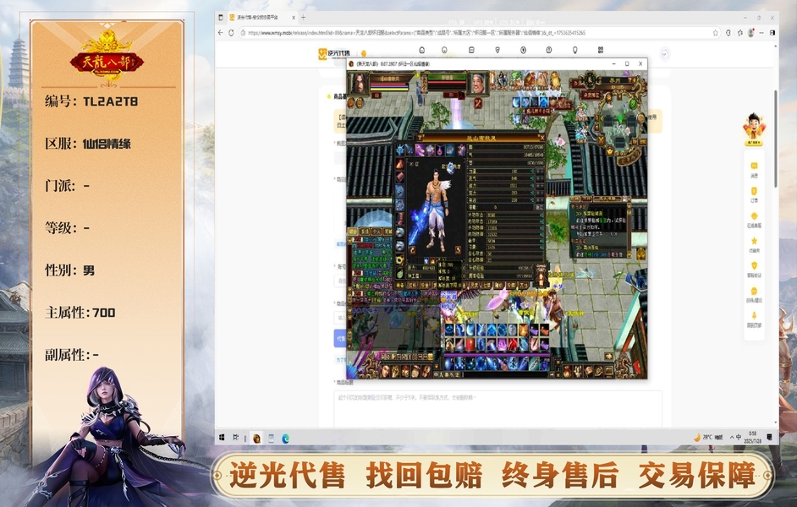Click the purple experience bar above skill bar
This screenshot has width=797, height=507.
498,354
